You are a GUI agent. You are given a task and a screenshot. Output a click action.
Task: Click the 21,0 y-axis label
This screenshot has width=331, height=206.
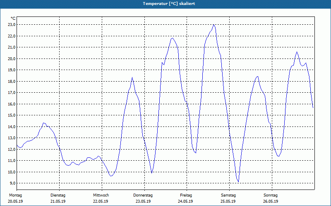point(12,47)
